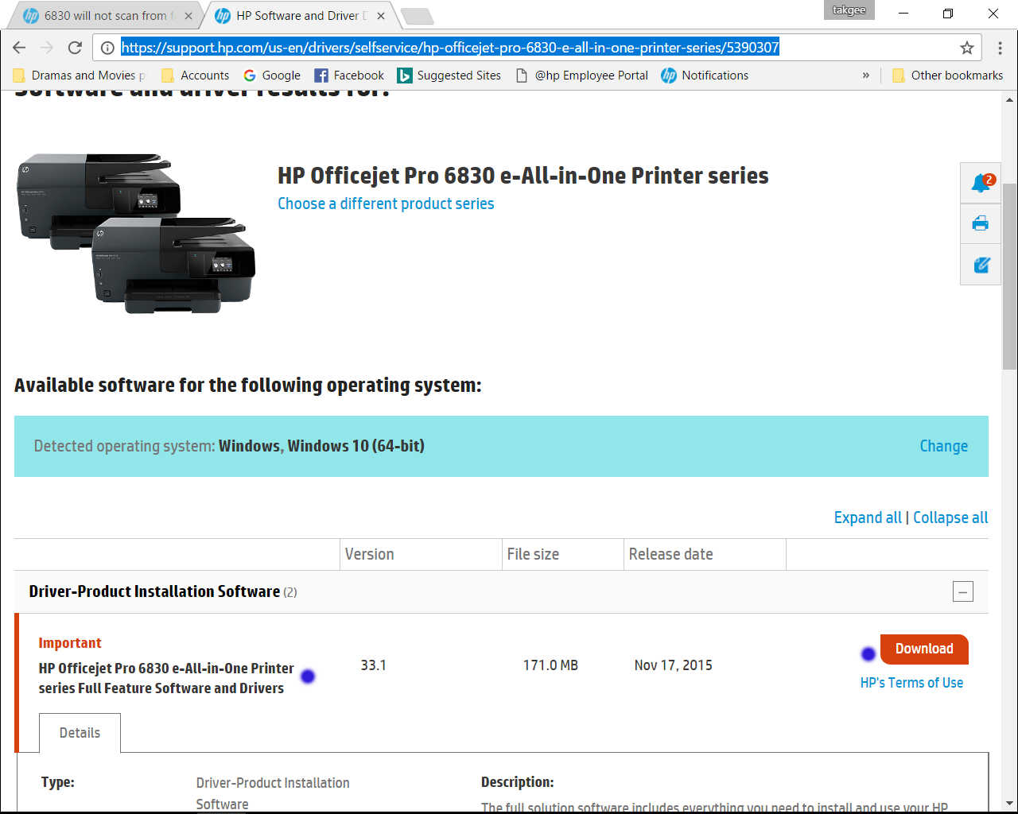Choose a different product series
This screenshot has width=1018, height=814.
[386, 203]
